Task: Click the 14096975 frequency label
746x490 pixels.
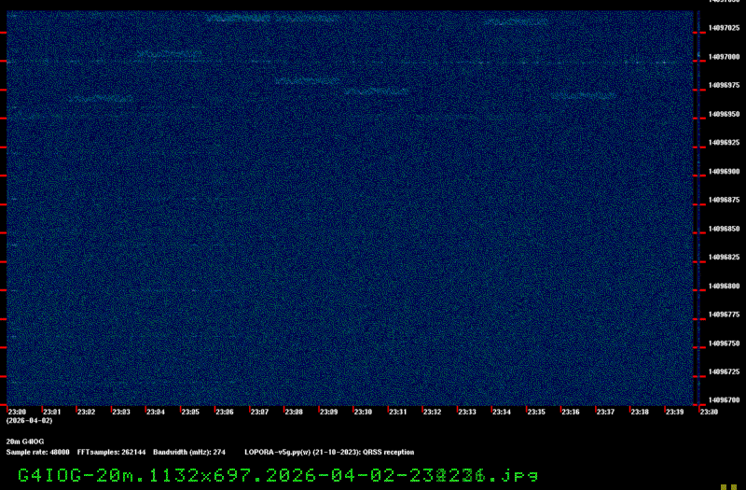Action: pyautogui.click(x=724, y=85)
